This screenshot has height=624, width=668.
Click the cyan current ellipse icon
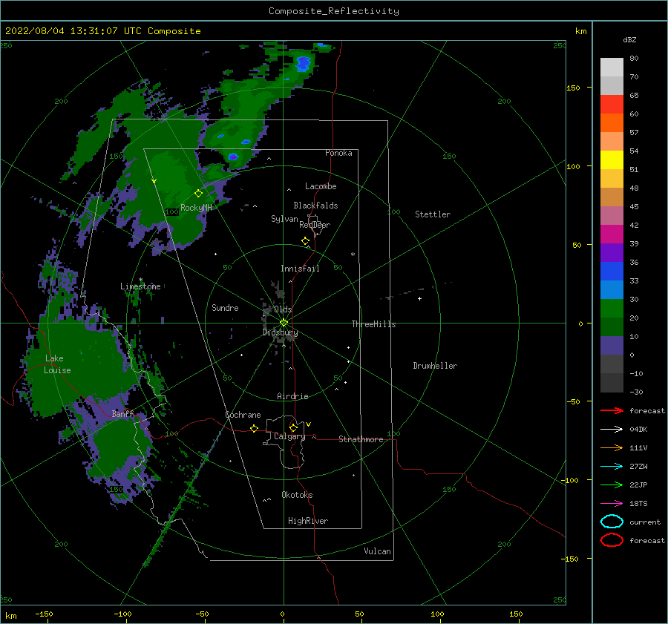coord(612,522)
